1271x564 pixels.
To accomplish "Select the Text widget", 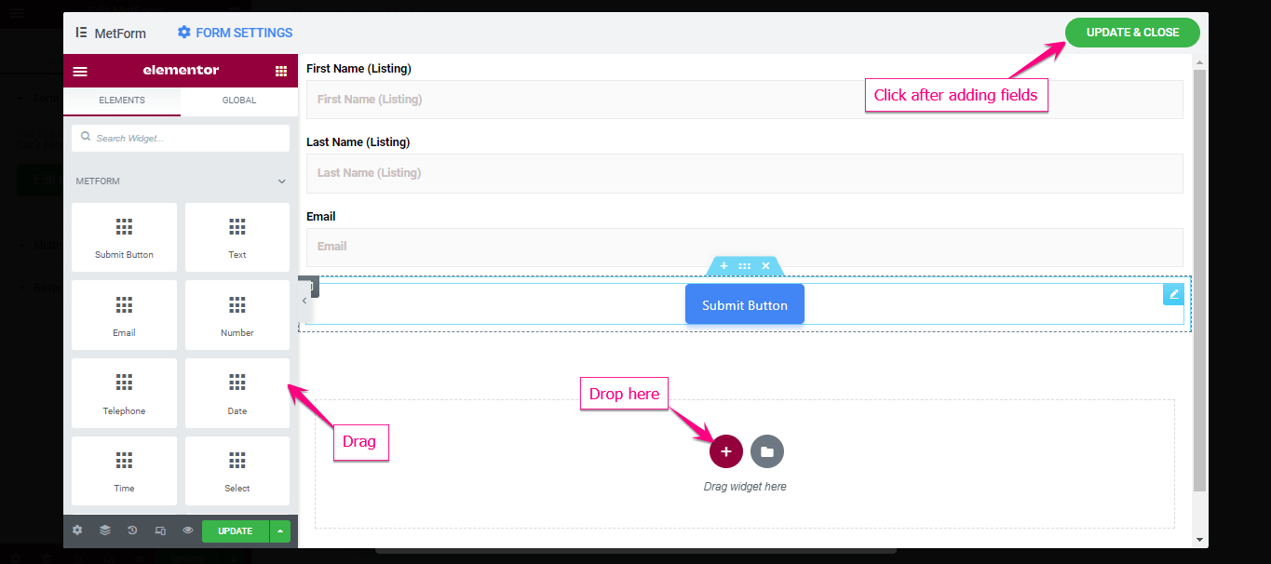I will (237, 237).
